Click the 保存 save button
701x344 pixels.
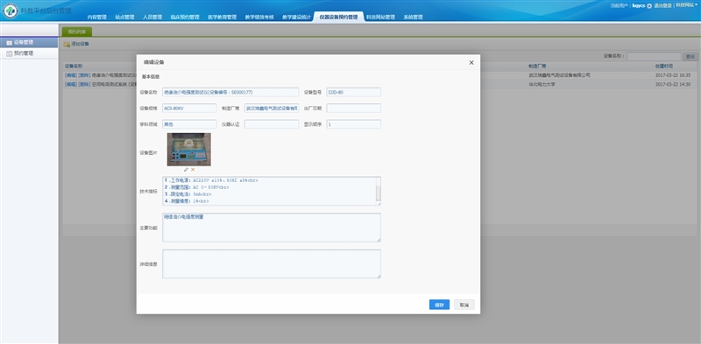[439, 305]
